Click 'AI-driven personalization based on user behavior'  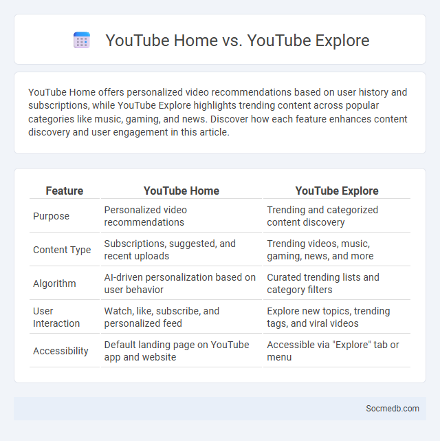point(180,283)
